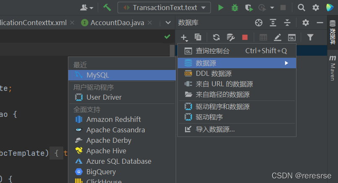Select 查询控制台 menu entry

(x=237, y=51)
